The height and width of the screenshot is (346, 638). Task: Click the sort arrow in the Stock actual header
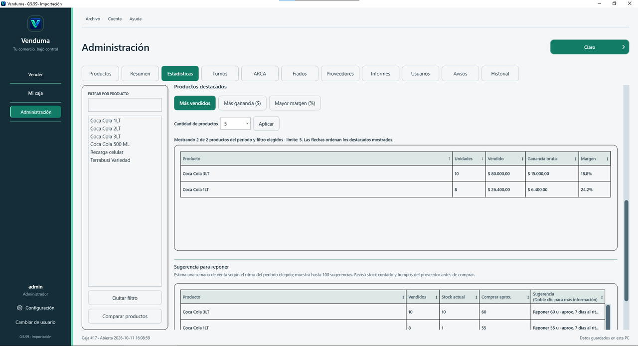tap(476, 297)
